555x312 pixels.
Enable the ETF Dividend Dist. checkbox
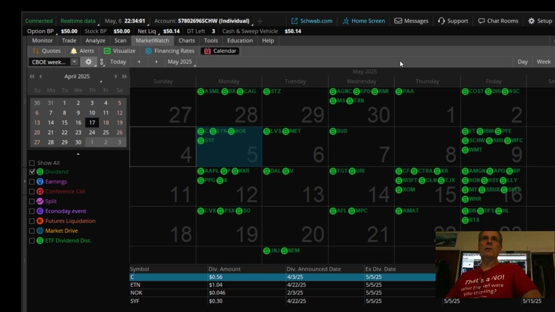[x=32, y=240]
